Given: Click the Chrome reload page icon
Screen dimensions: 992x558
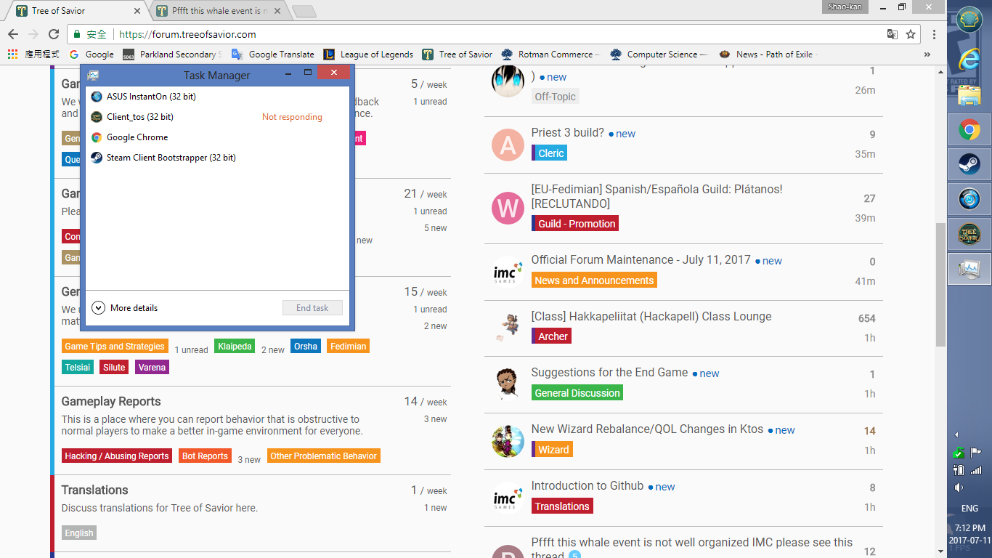Looking at the screenshot, I should coord(54,34).
